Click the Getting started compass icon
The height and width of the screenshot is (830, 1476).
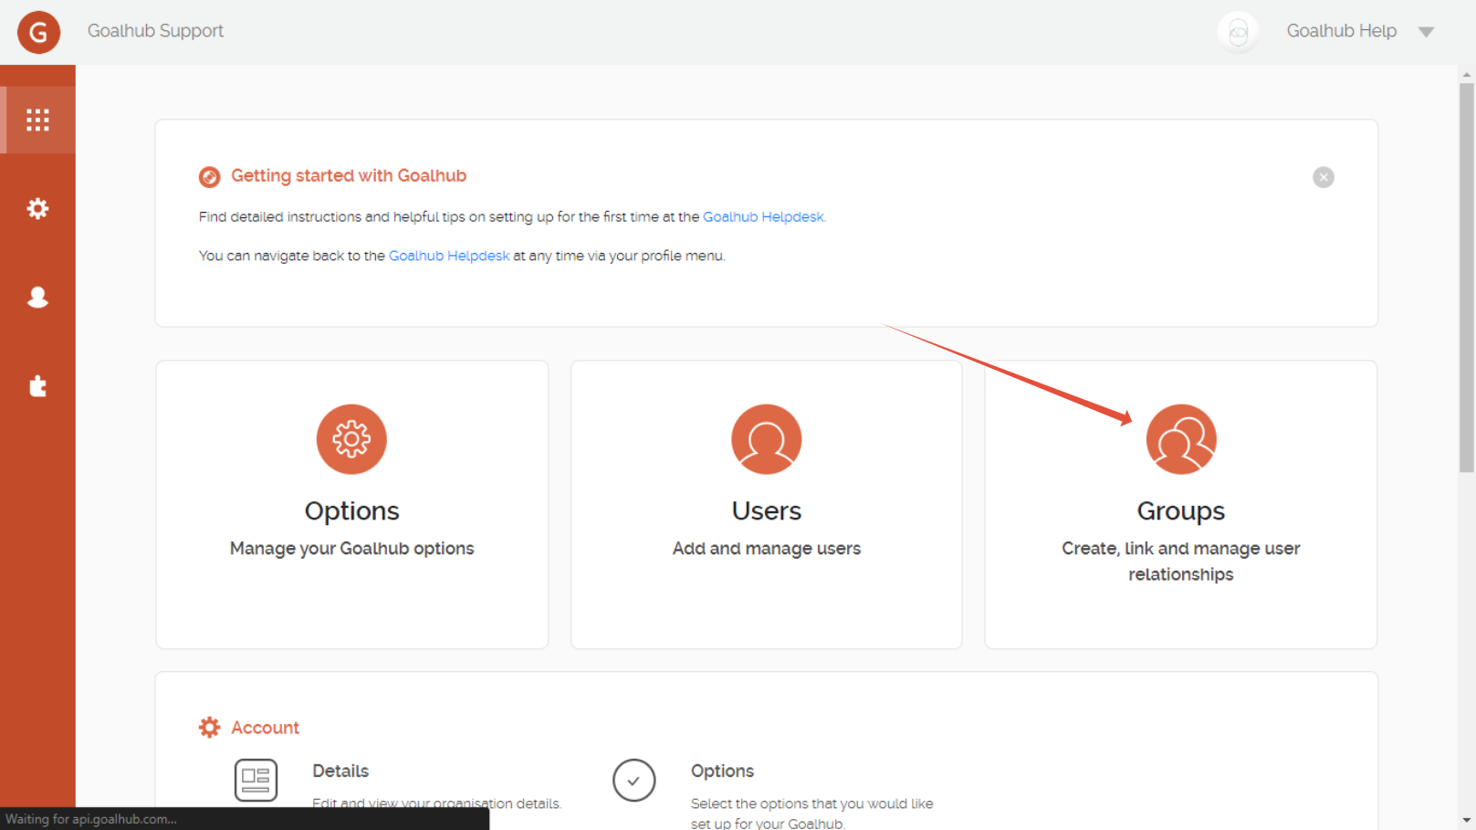209,177
